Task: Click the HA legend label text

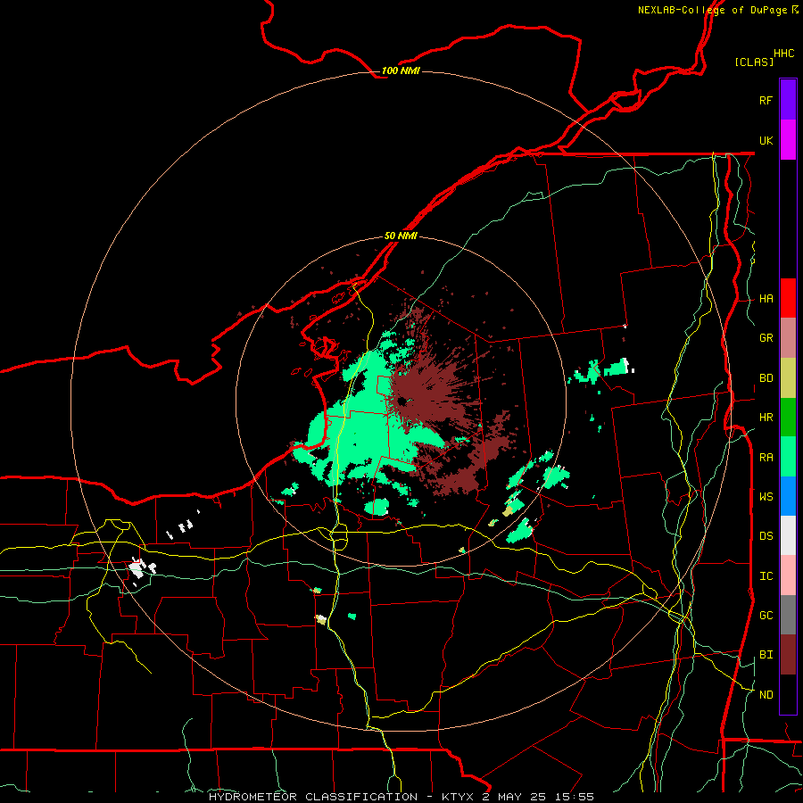Action: point(766,299)
